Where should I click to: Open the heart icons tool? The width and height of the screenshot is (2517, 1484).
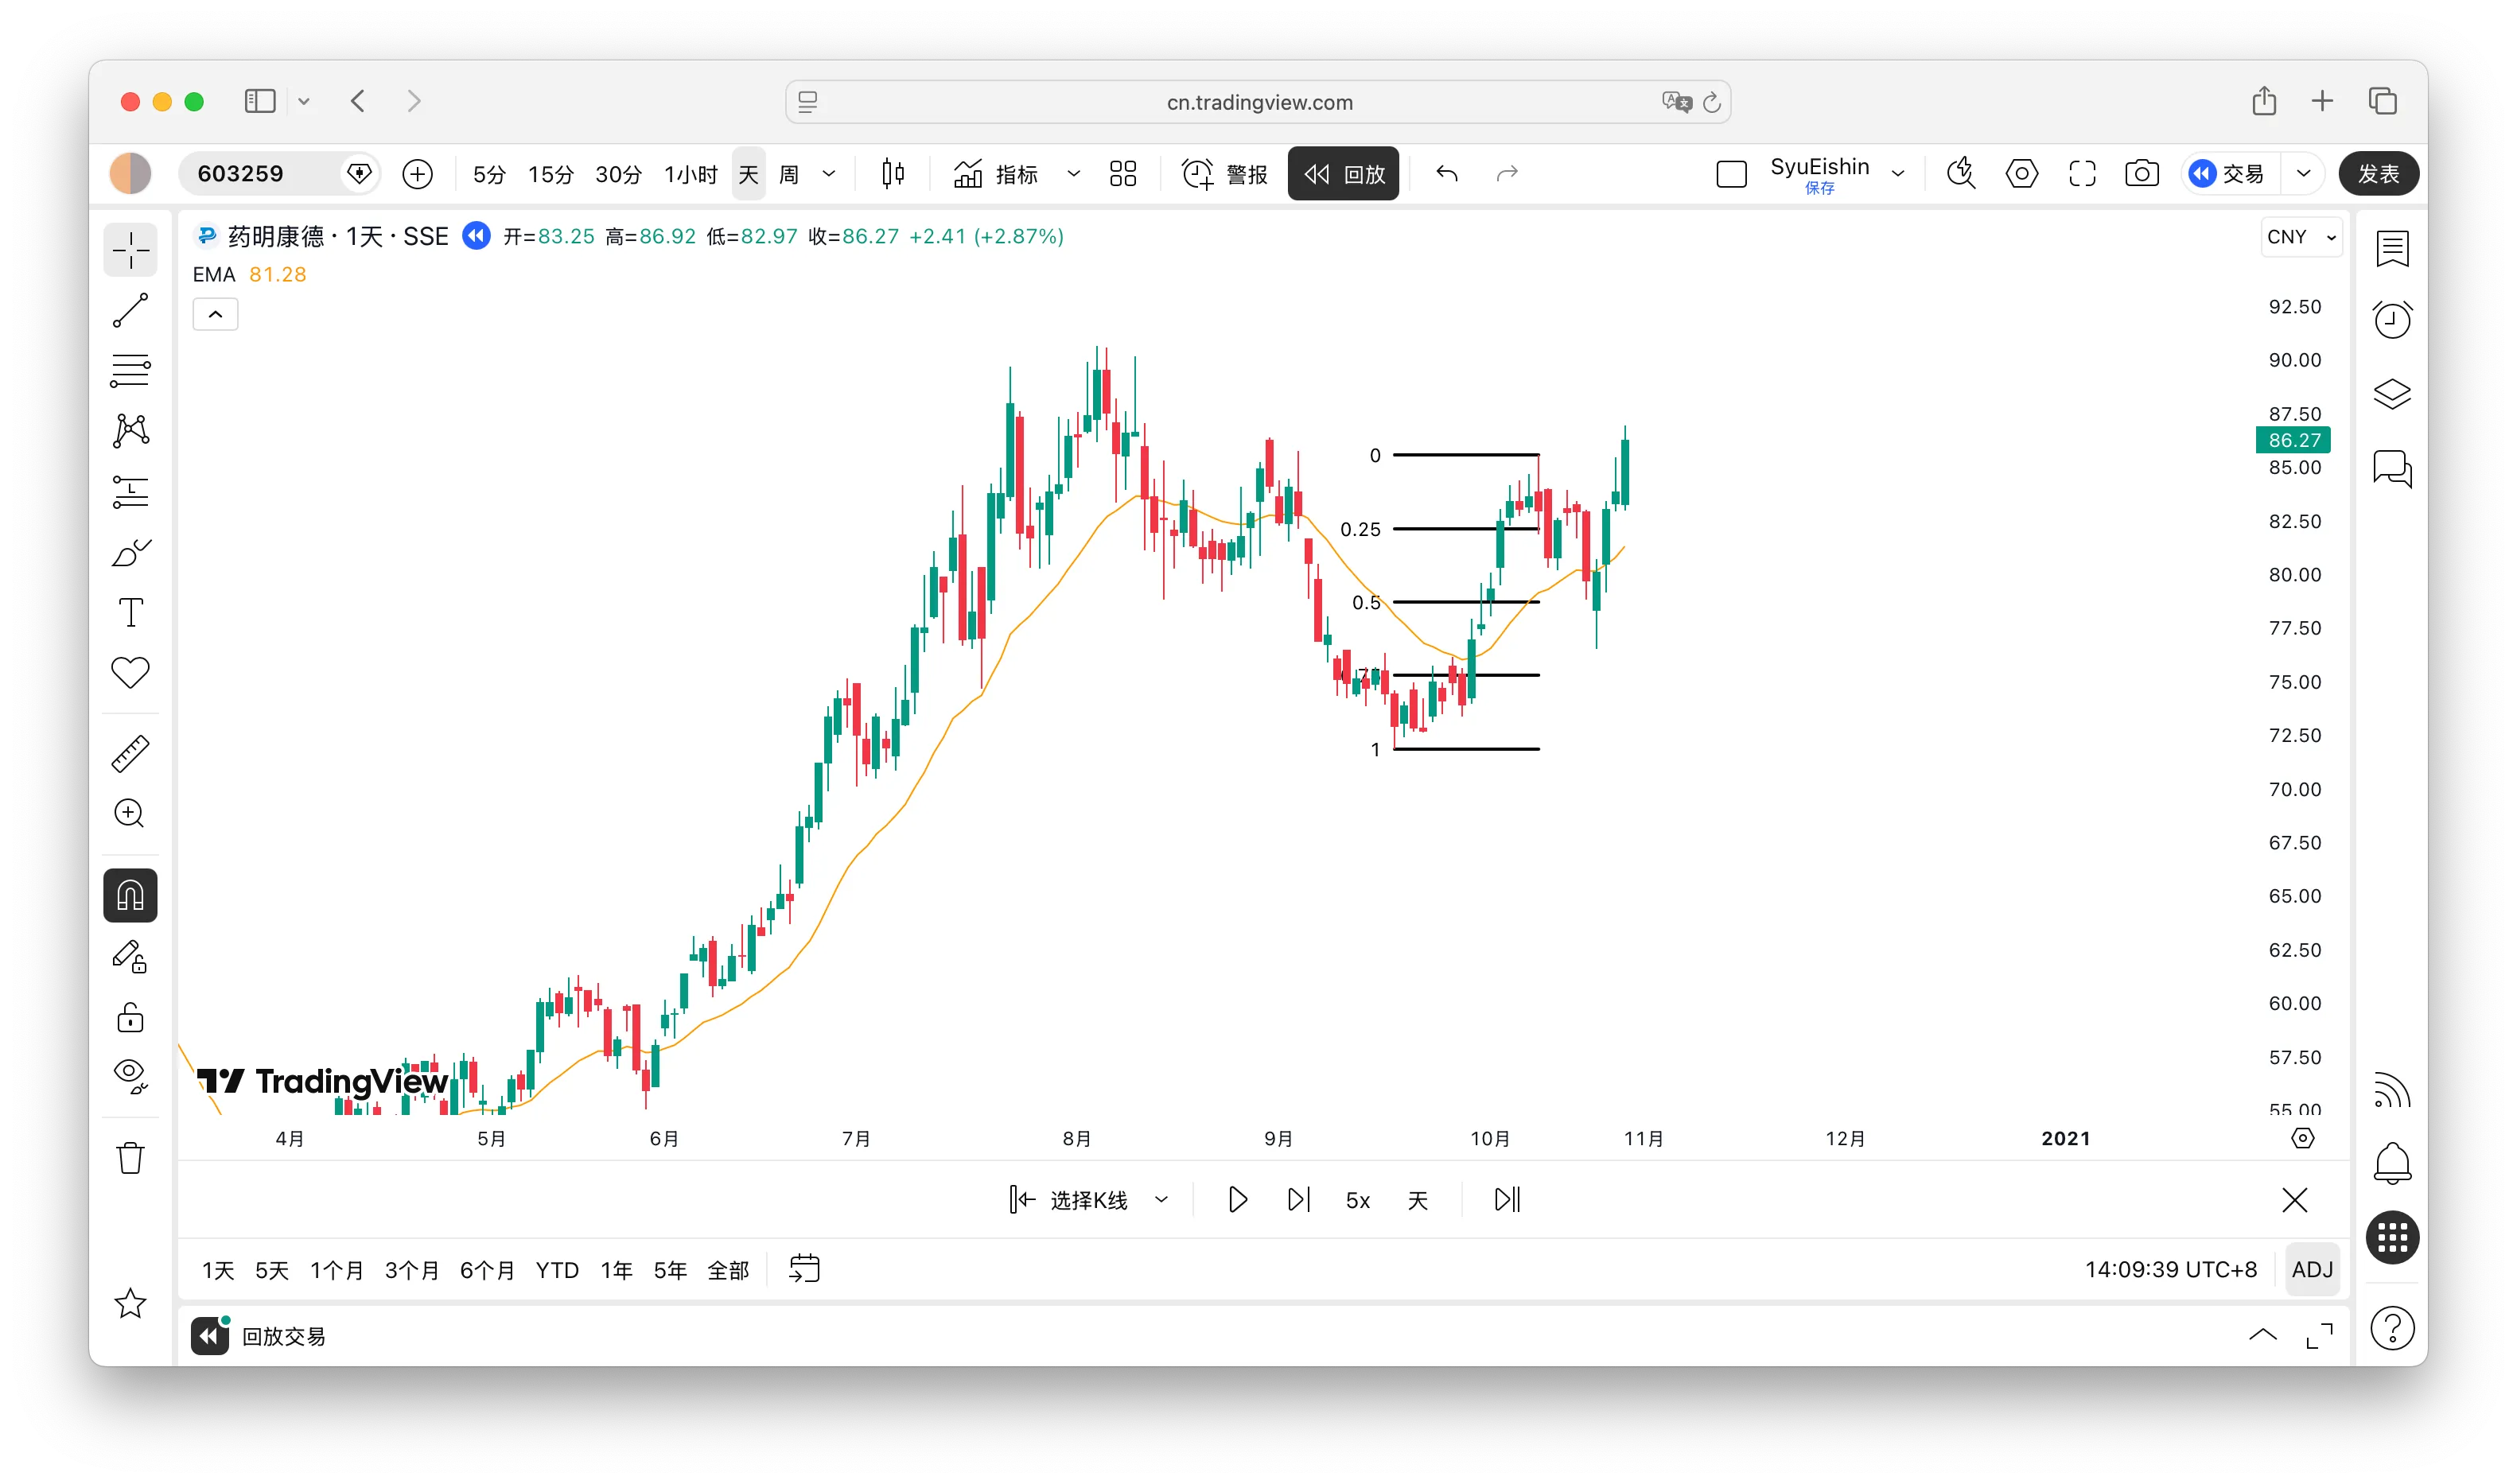point(131,672)
